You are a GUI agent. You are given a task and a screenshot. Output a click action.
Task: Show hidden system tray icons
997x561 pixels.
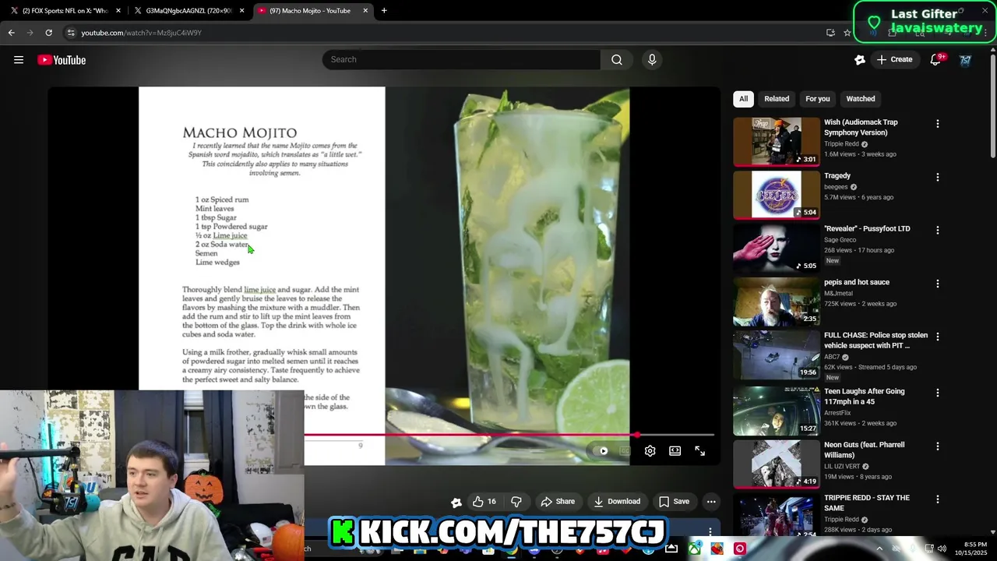point(879,549)
